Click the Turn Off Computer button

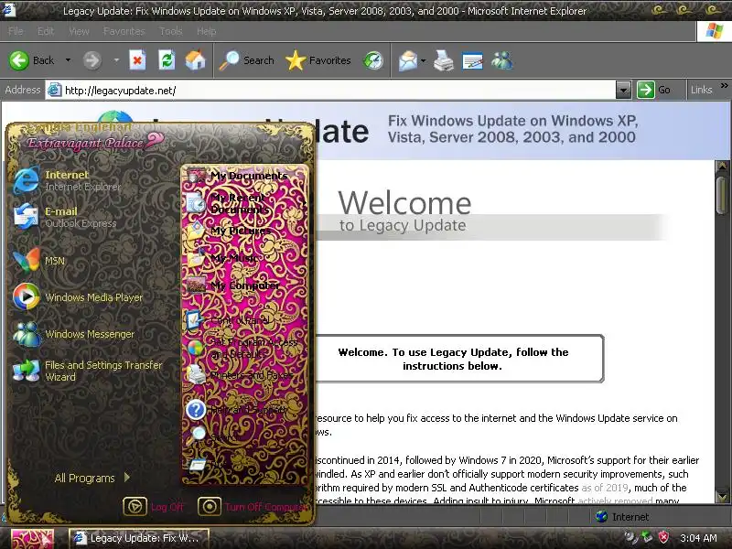tap(253, 507)
